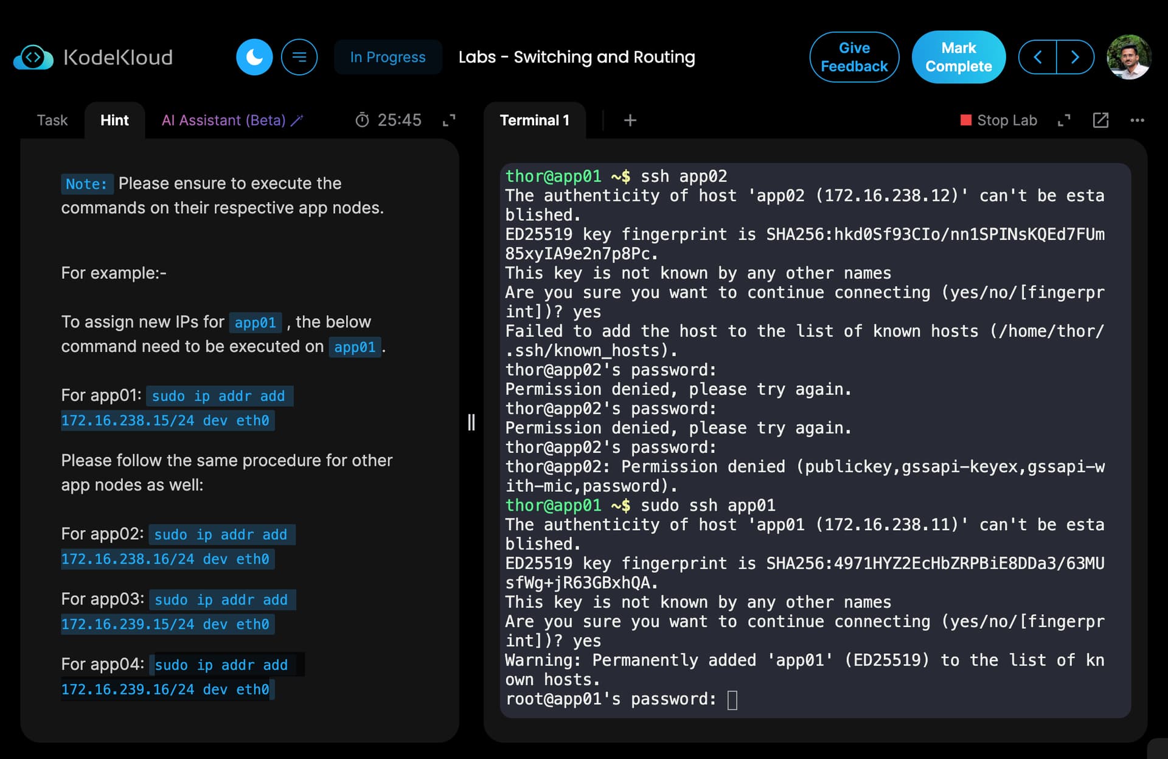Go to the next lesson arrow
Screen dimensions: 1168x759
1075,57
